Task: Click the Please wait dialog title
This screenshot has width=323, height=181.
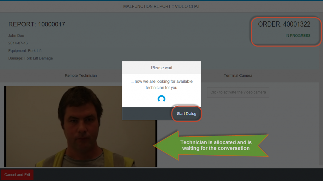Action: pyautogui.click(x=161, y=68)
